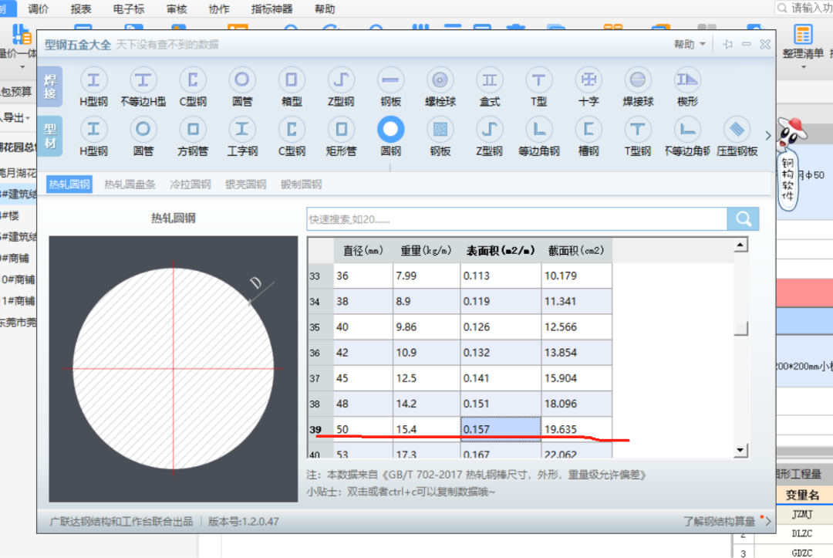
Task: Select the 箱型 section icon
Action: coord(291,80)
